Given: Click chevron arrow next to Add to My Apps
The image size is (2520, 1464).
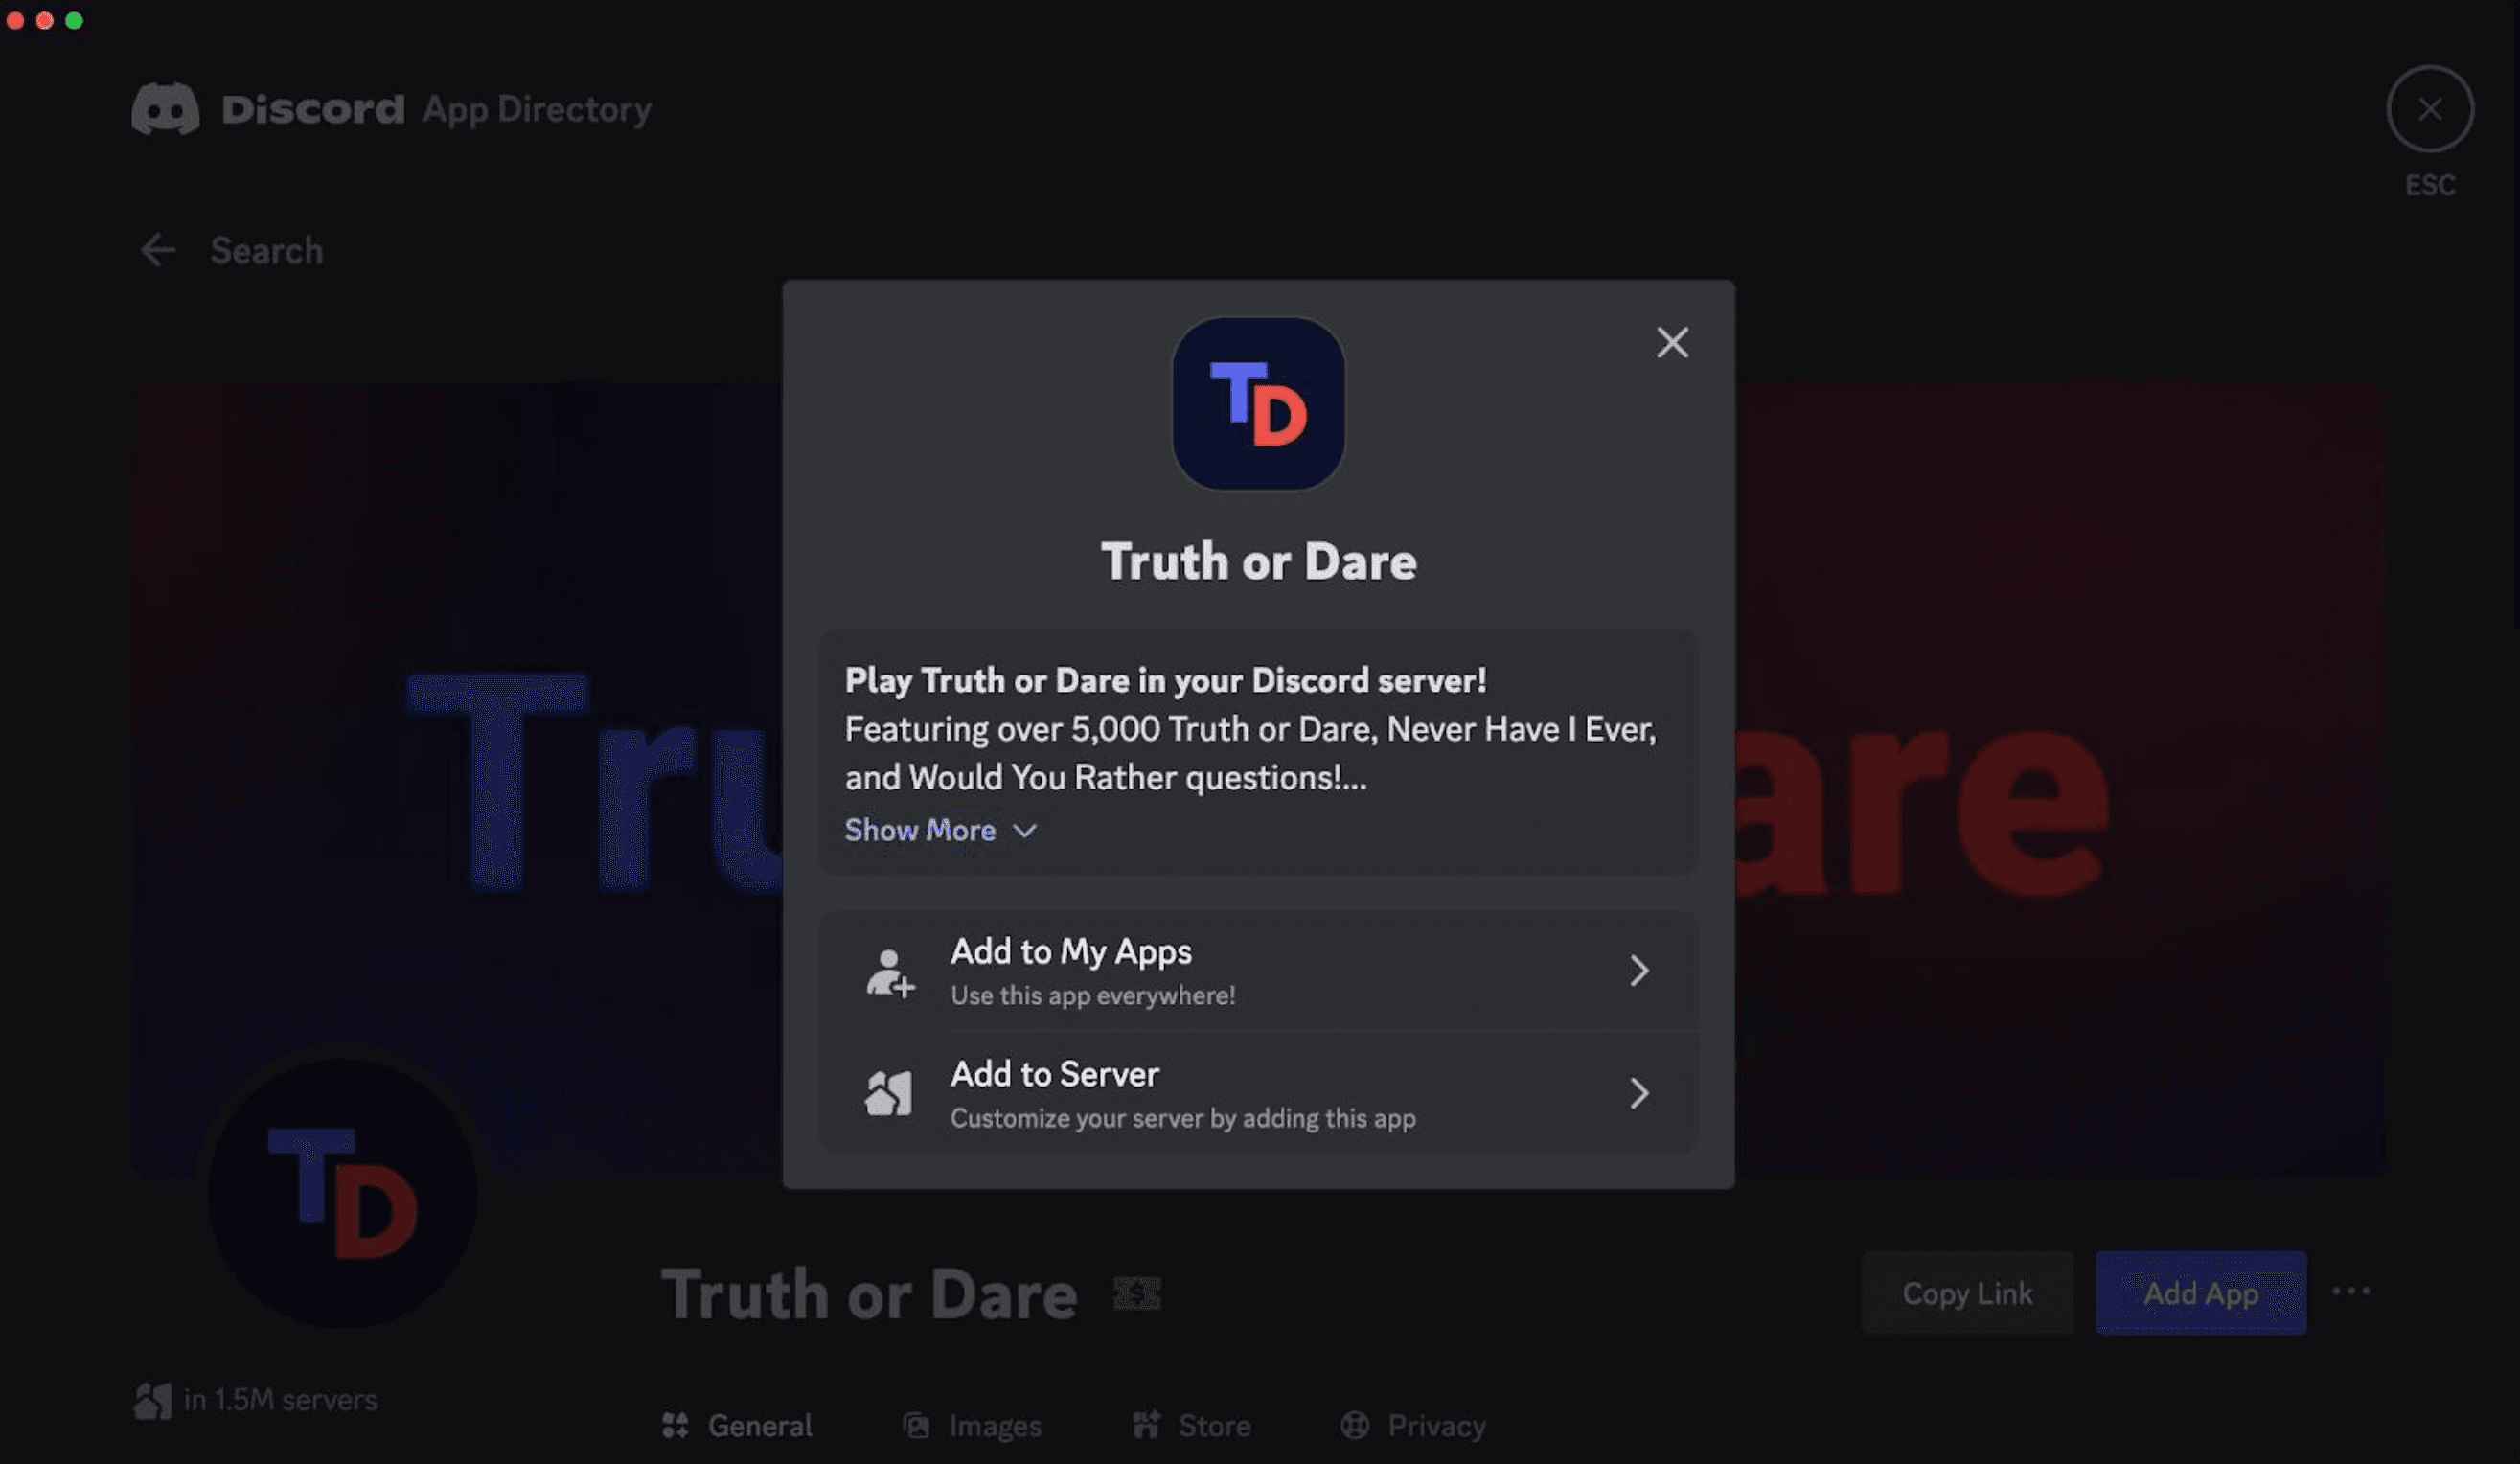Looking at the screenshot, I should 1638,970.
